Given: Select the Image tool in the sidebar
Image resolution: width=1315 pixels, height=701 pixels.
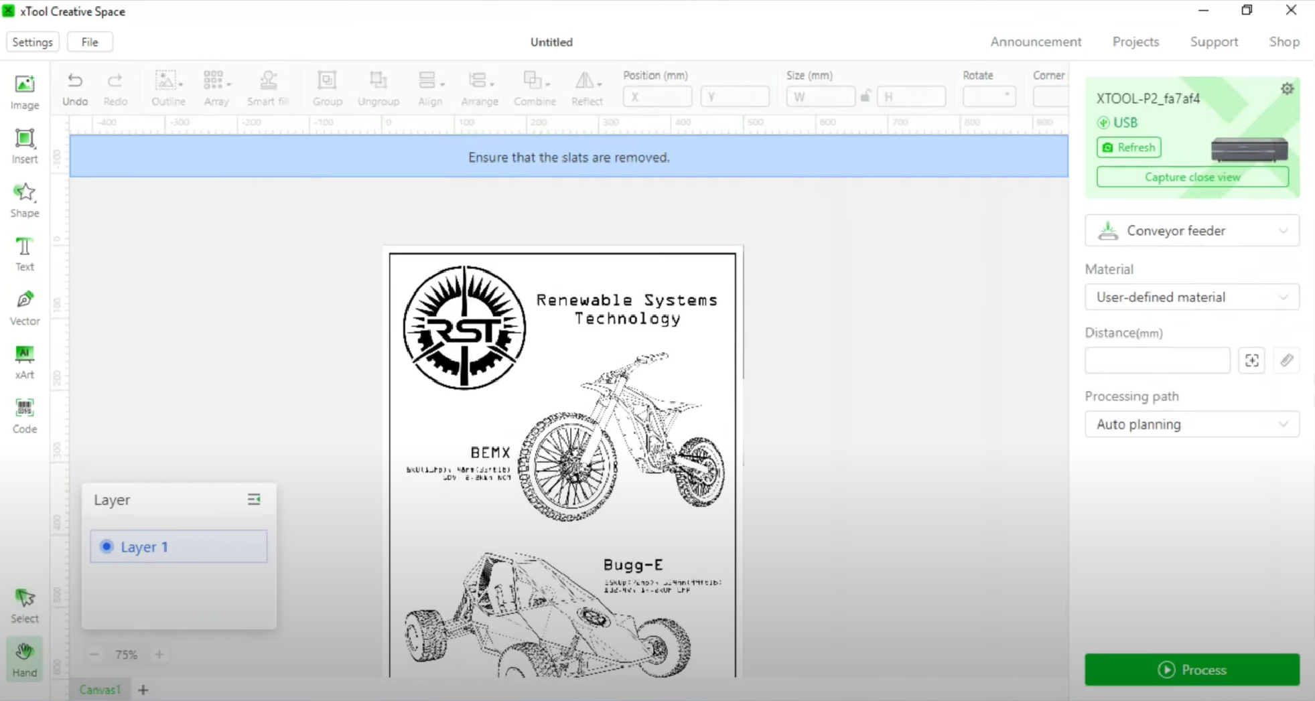Looking at the screenshot, I should coord(25,92).
